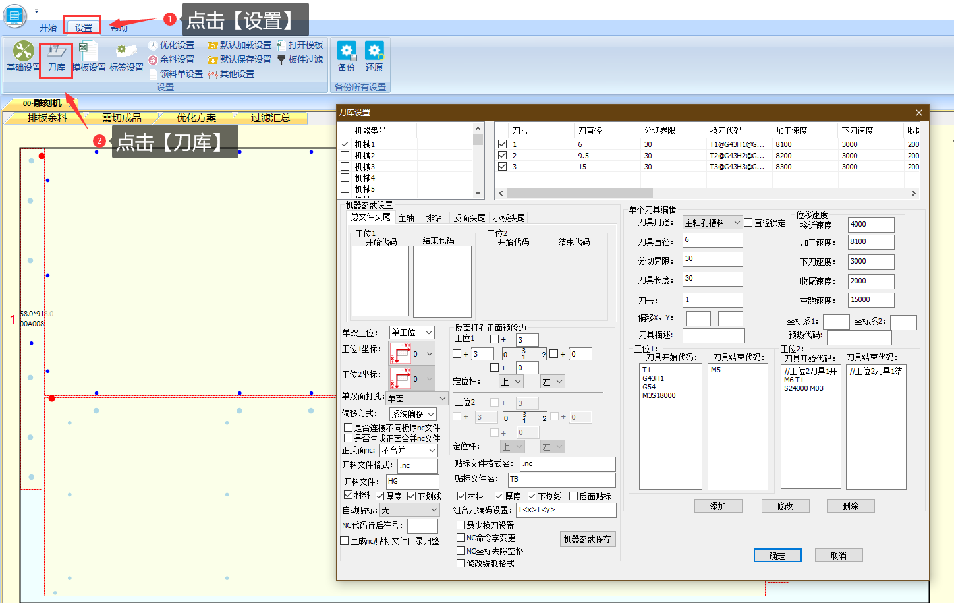
Task: Open the 模板设置 template settings icon
Action: click(89, 56)
